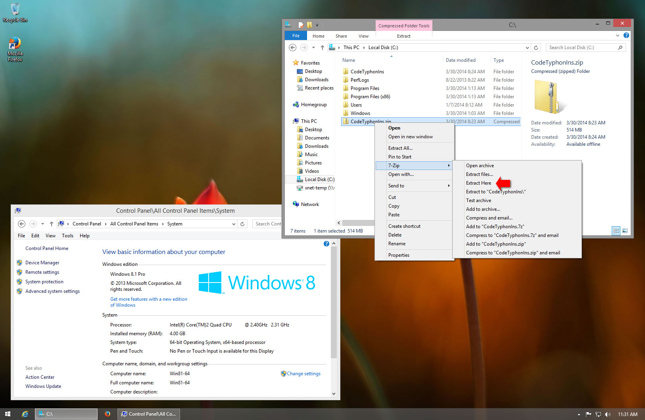
Task: Sort files by Date modified column
Action: click(461, 60)
